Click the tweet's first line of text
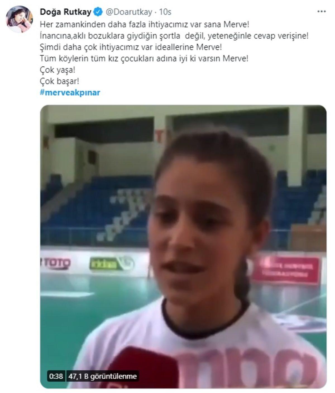Screen dimensions: 335x393 point(144,24)
